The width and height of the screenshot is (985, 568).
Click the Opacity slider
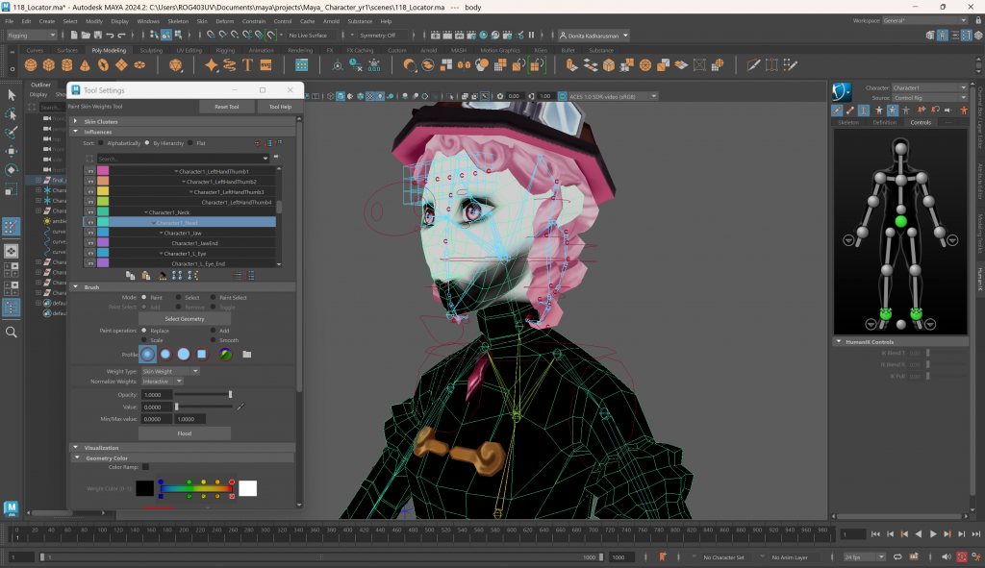(204, 394)
